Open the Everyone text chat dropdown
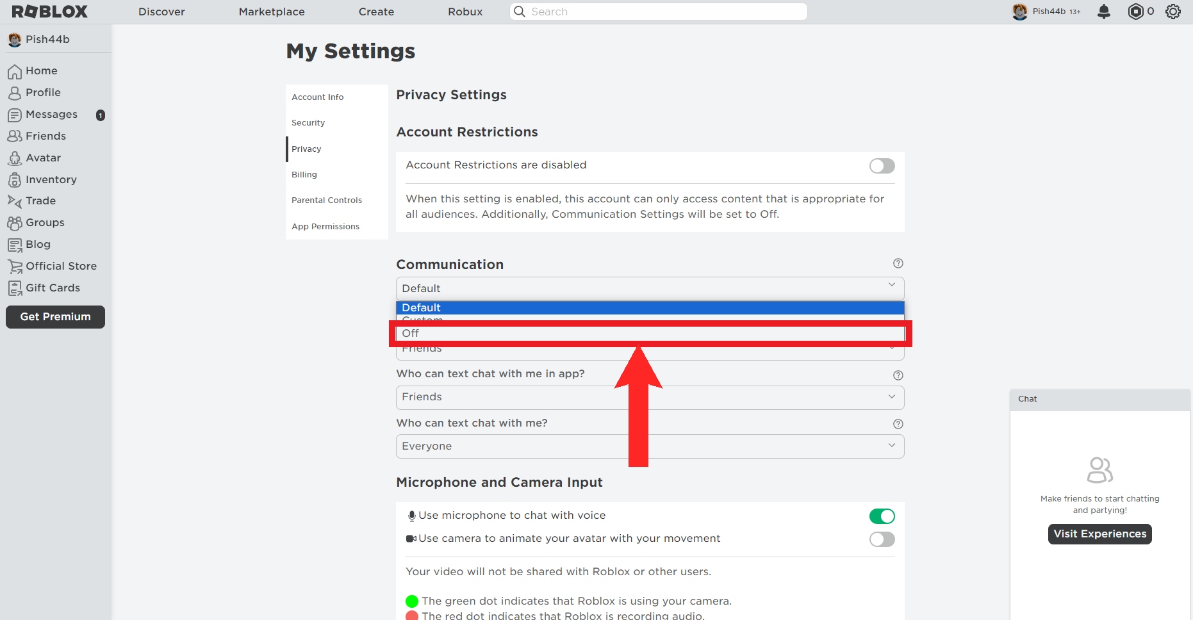Image resolution: width=1193 pixels, height=620 pixels. click(650, 446)
